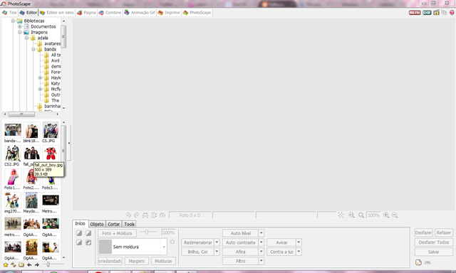Open the Sem moldura frame combo box
The width and height of the screenshot is (456, 273).
click(133, 247)
